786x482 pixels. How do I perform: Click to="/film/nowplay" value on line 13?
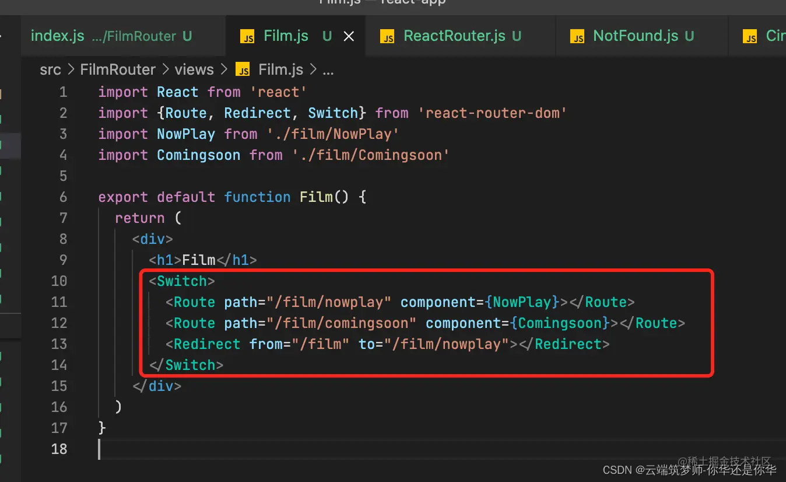coord(447,344)
